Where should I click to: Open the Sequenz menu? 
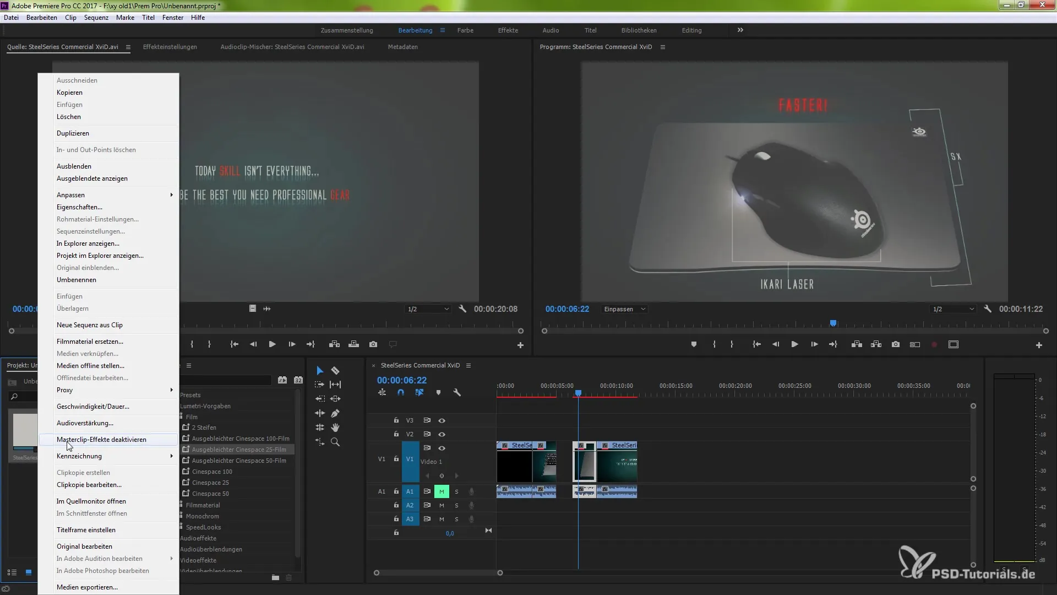[x=96, y=18]
